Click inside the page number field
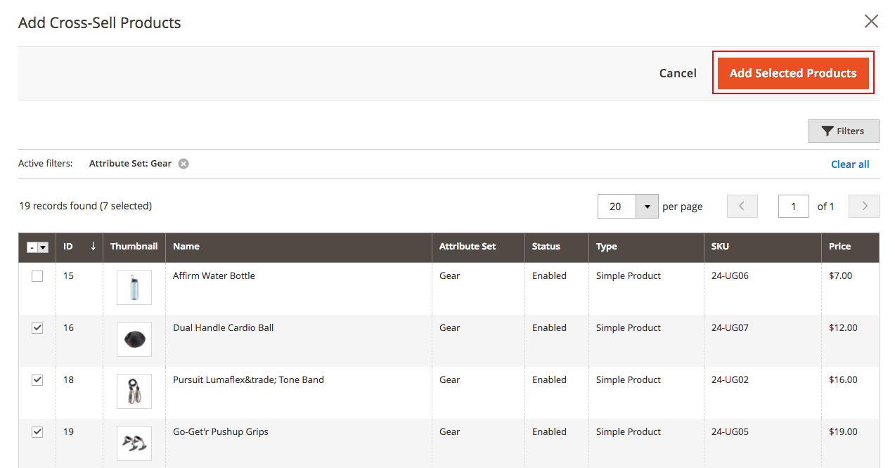Screen dimensions: 895x468 click(x=793, y=206)
